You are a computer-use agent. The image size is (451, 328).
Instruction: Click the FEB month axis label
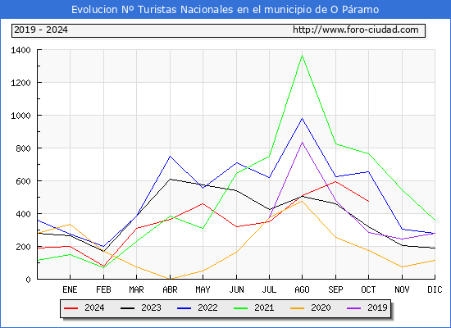tap(103, 289)
